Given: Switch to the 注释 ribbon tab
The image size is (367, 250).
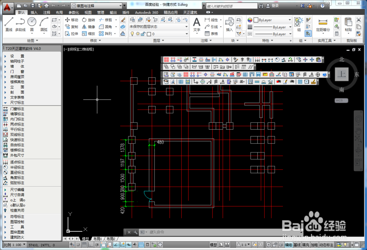Looking at the screenshot, I should pos(47,12).
